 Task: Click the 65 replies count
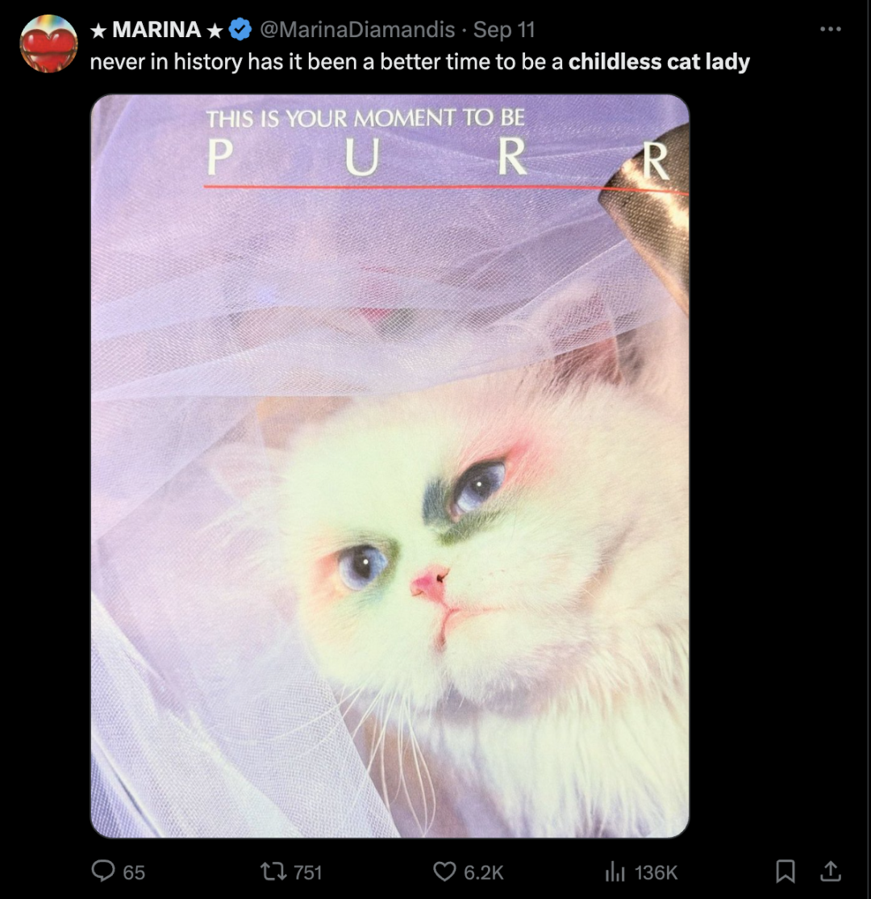[x=134, y=872]
